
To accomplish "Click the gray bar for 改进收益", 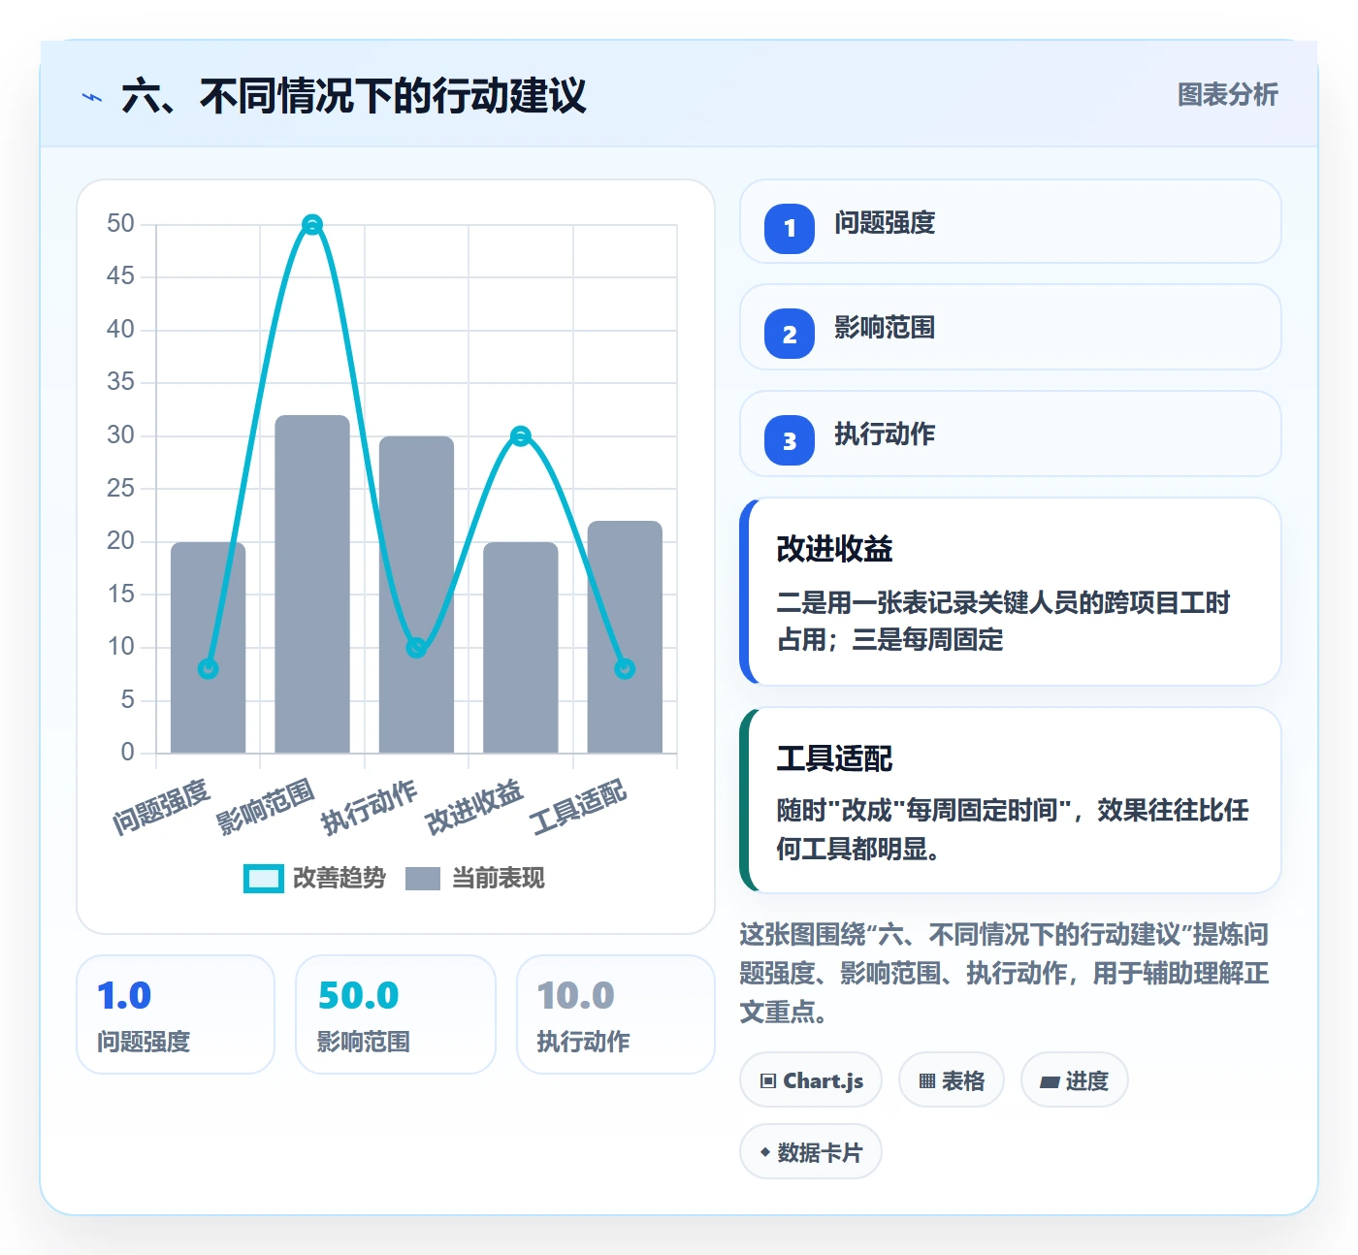I will (x=521, y=648).
